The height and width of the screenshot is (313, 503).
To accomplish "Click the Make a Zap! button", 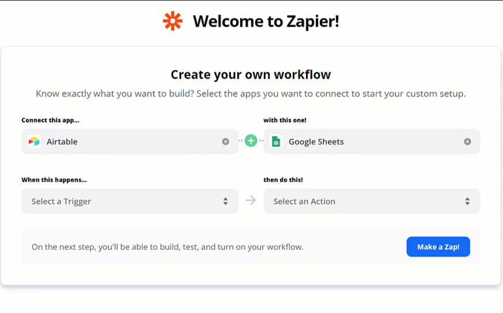I will click(438, 247).
